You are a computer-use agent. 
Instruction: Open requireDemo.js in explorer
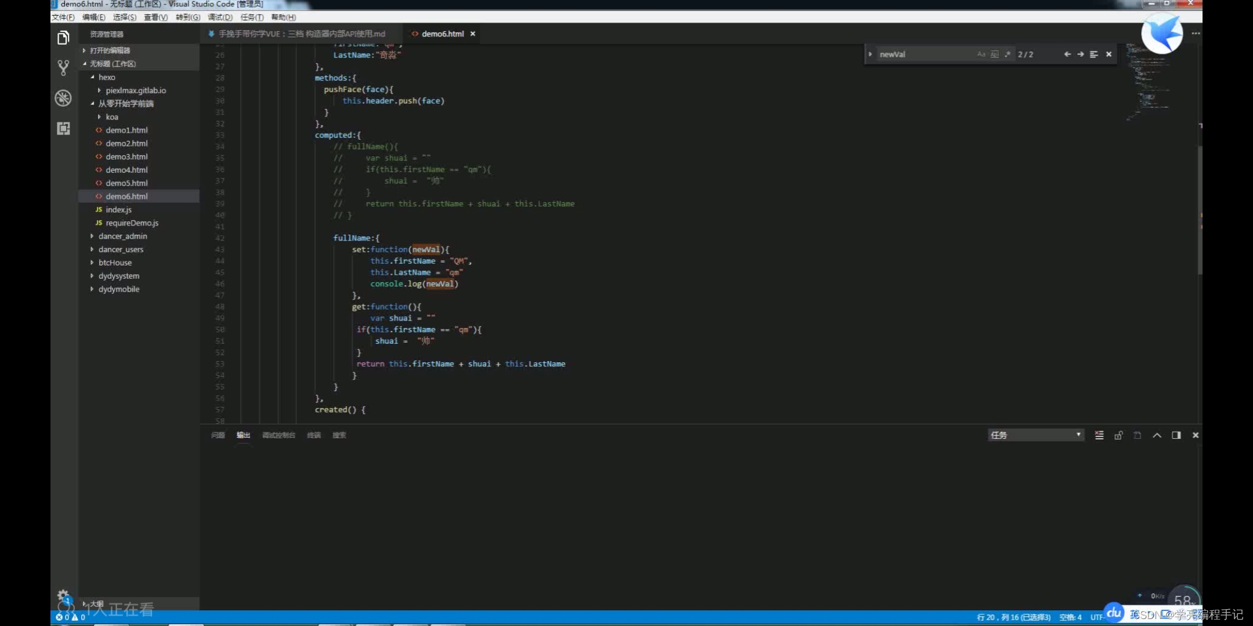click(139, 223)
